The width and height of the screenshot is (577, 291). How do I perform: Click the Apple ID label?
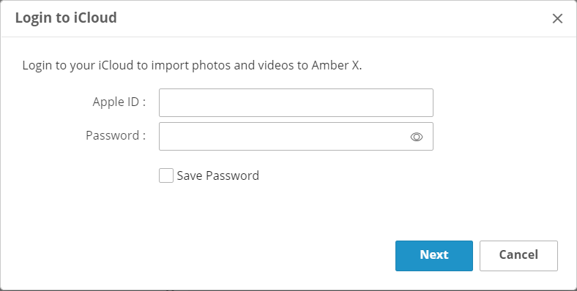[119, 102]
